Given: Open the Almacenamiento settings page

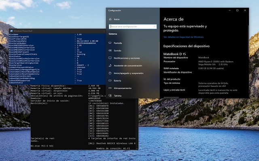Looking at the screenshot, I should point(120,88).
